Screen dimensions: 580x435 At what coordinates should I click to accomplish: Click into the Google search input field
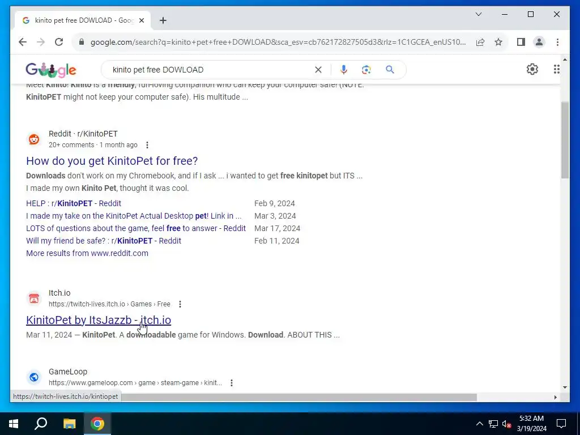tap(211, 70)
